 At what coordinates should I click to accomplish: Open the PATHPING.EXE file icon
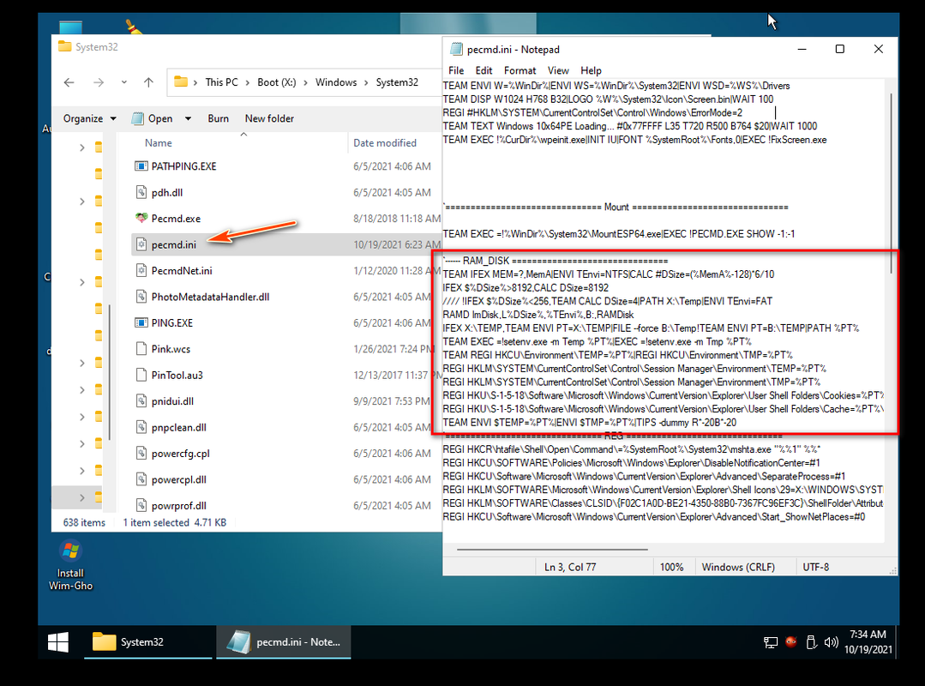click(141, 166)
